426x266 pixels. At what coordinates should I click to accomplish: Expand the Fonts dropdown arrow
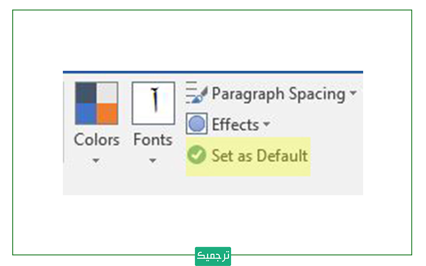152,161
